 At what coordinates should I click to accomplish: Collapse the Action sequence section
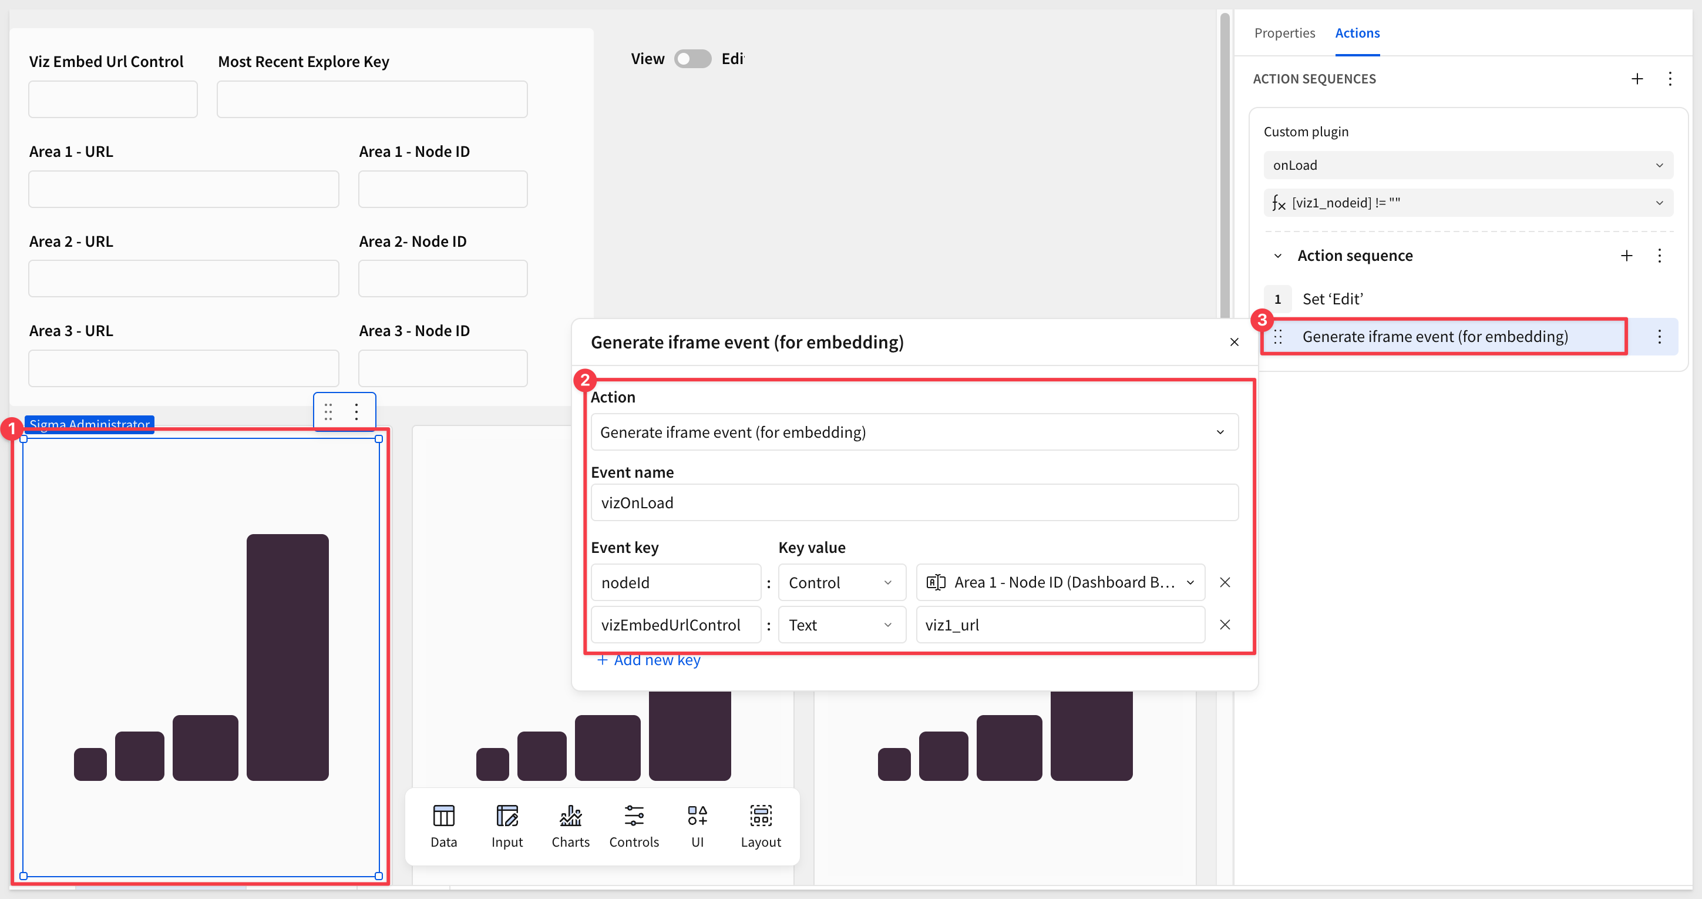point(1277,256)
